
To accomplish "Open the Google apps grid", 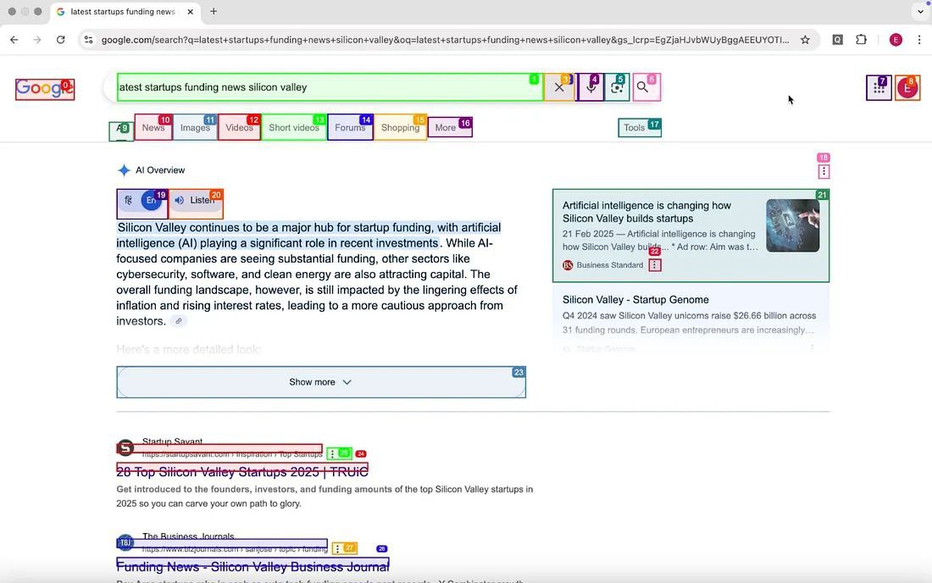I will click(x=879, y=88).
